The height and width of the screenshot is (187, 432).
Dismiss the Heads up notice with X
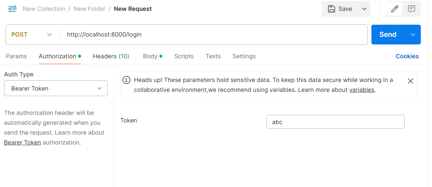click(410, 81)
